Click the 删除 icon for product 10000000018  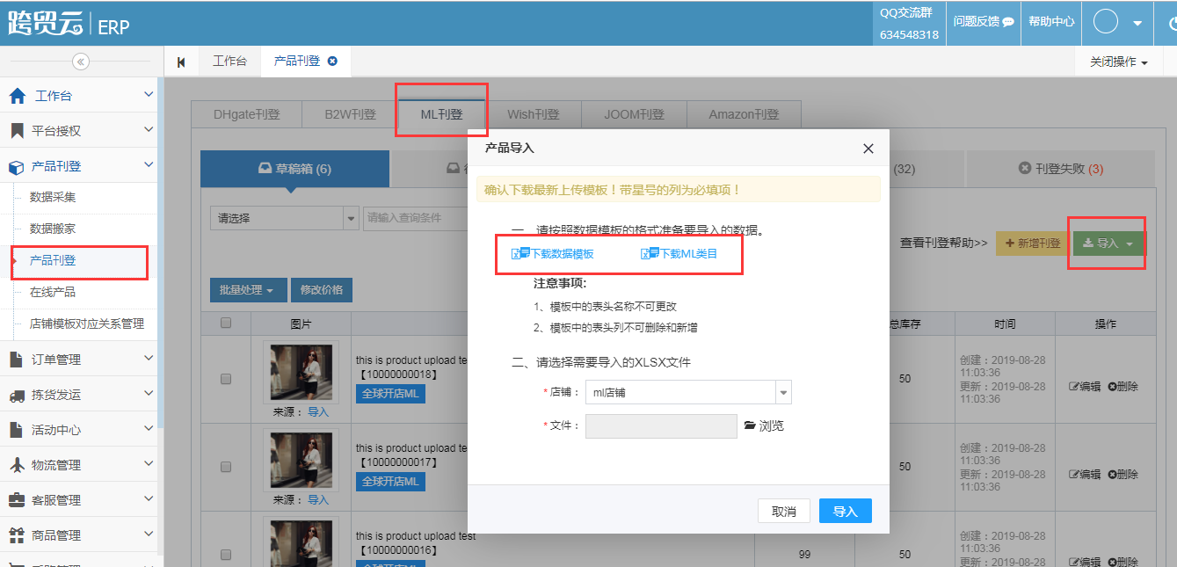pos(1112,387)
